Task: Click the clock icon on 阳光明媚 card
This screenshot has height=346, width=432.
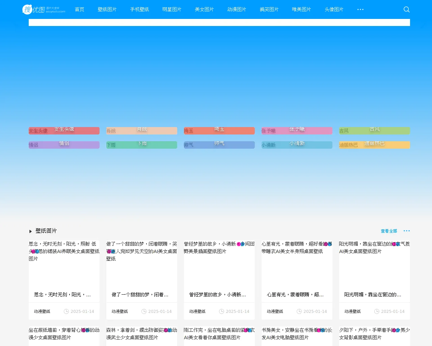Action: coord(377,312)
